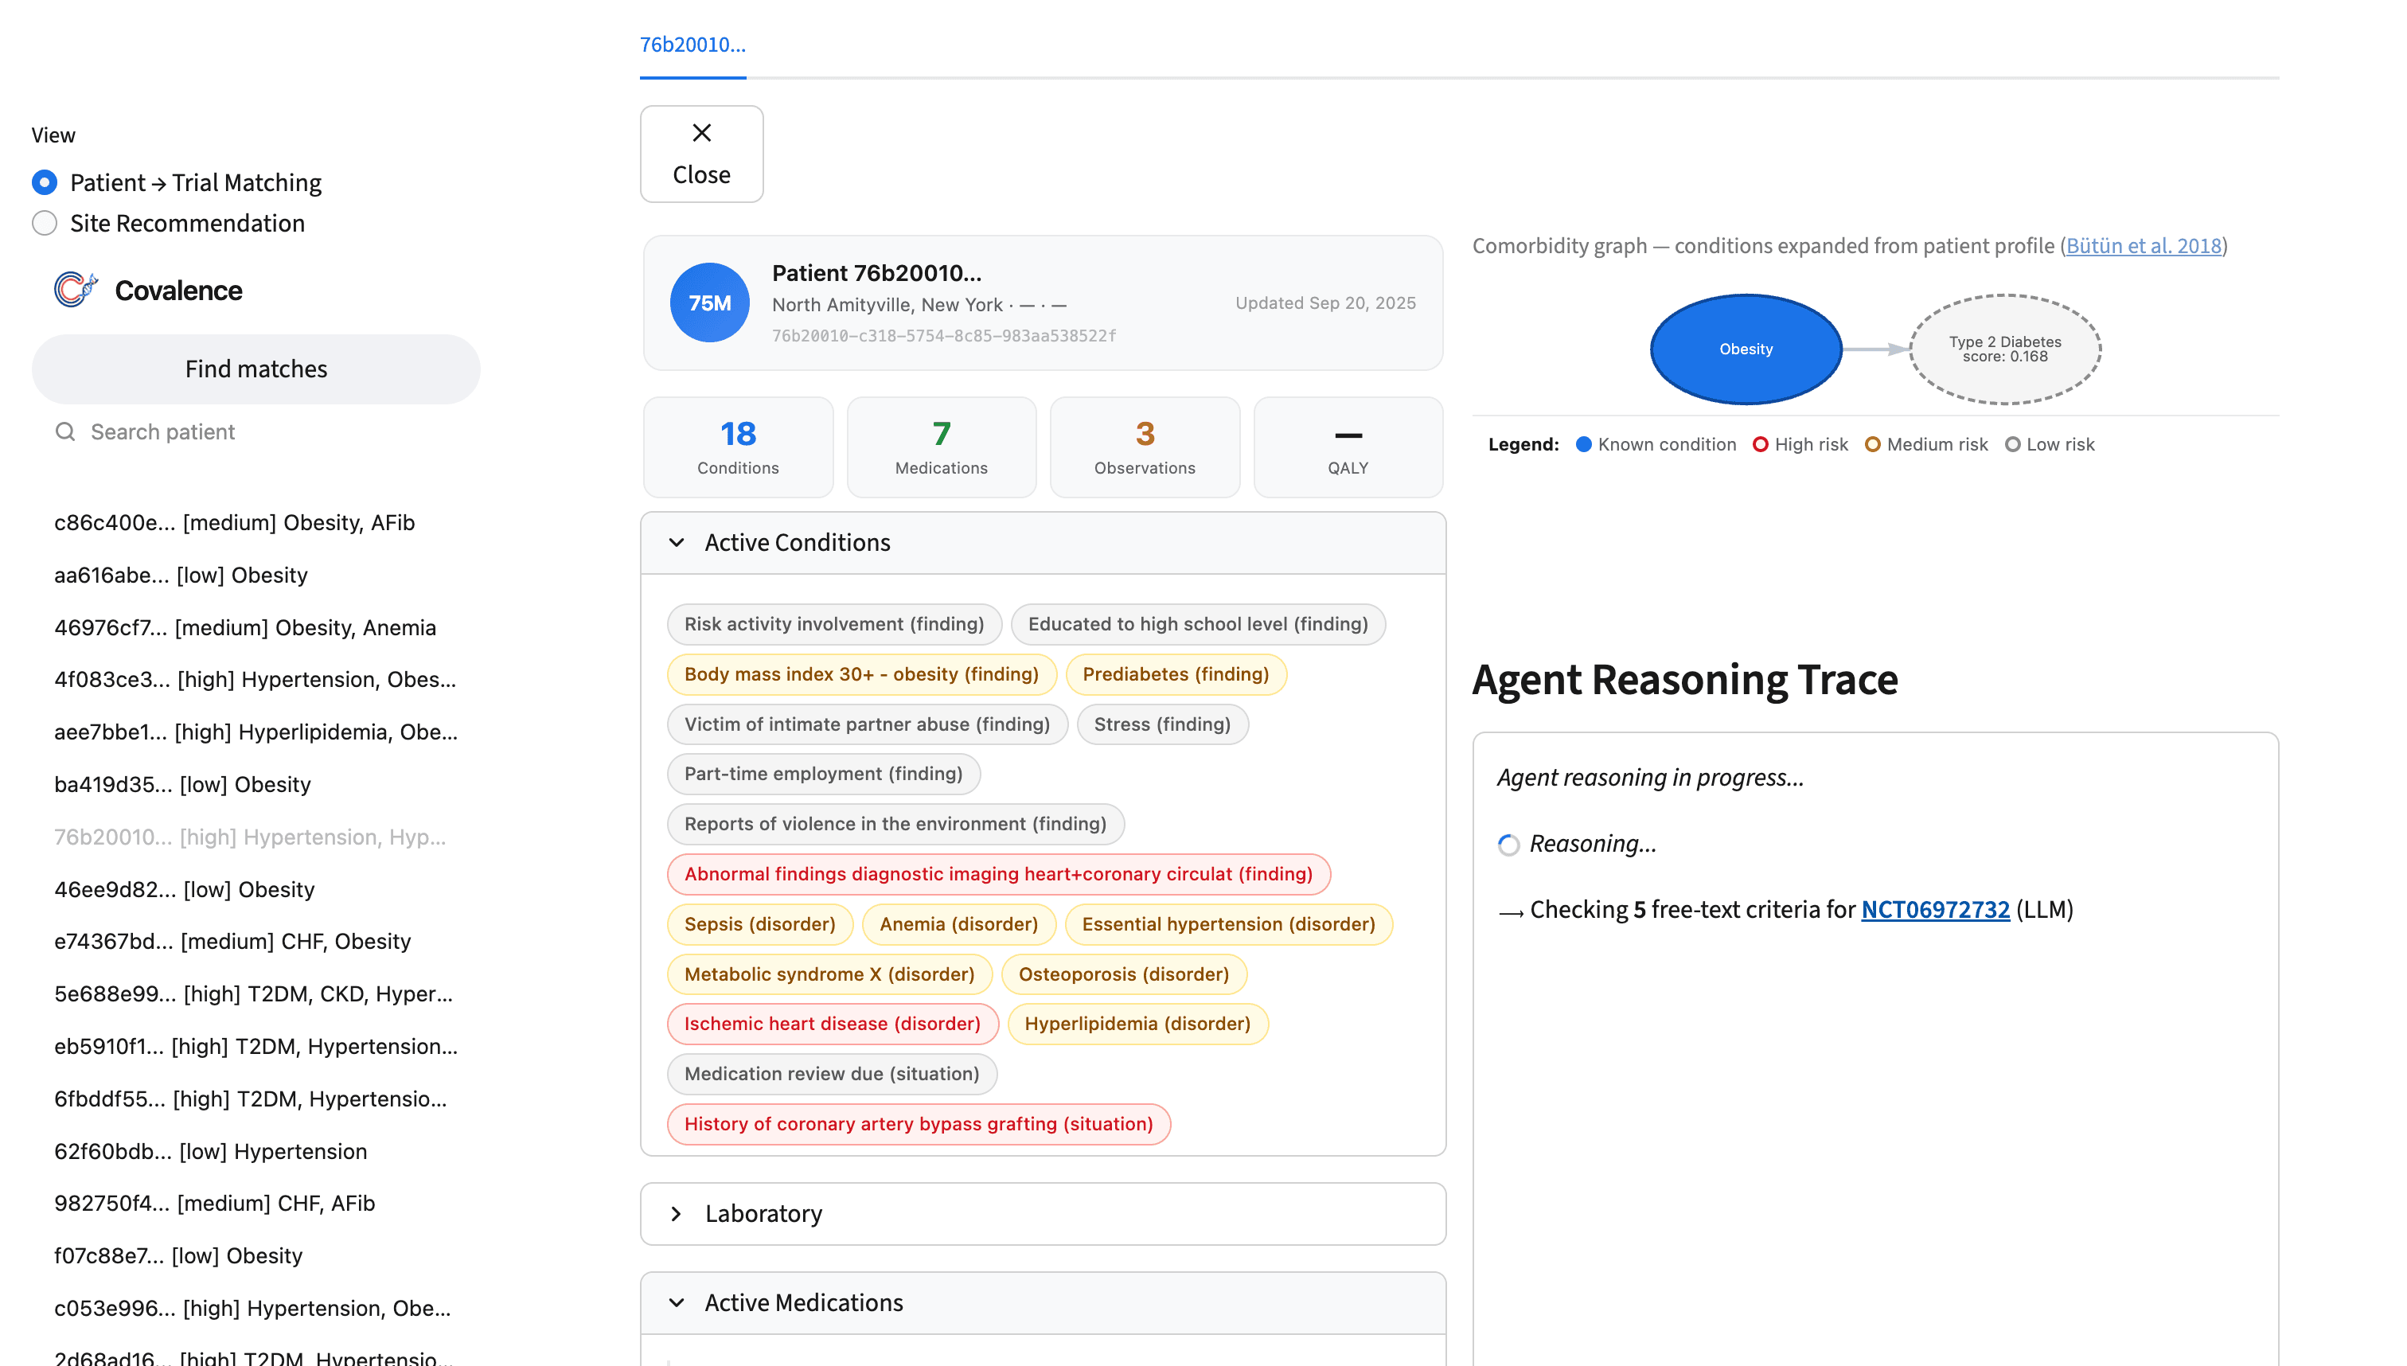Click the Obesity node in graph

point(1746,349)
